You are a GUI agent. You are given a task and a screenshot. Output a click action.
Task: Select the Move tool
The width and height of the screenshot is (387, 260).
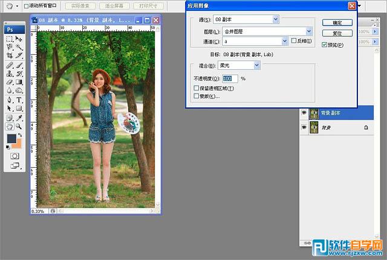[x=19, y=39]
